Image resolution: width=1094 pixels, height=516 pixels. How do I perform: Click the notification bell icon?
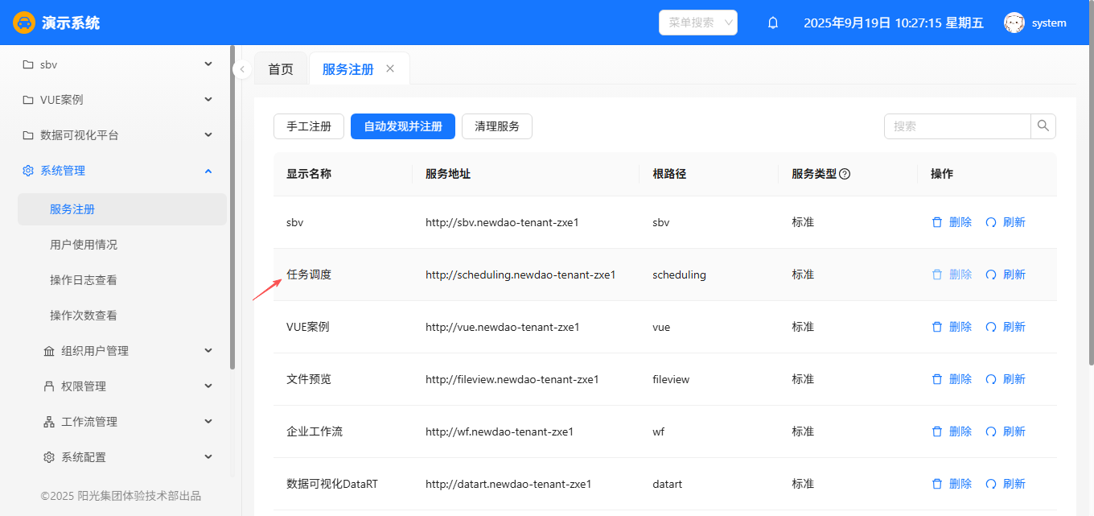click(x=773, y=23)
